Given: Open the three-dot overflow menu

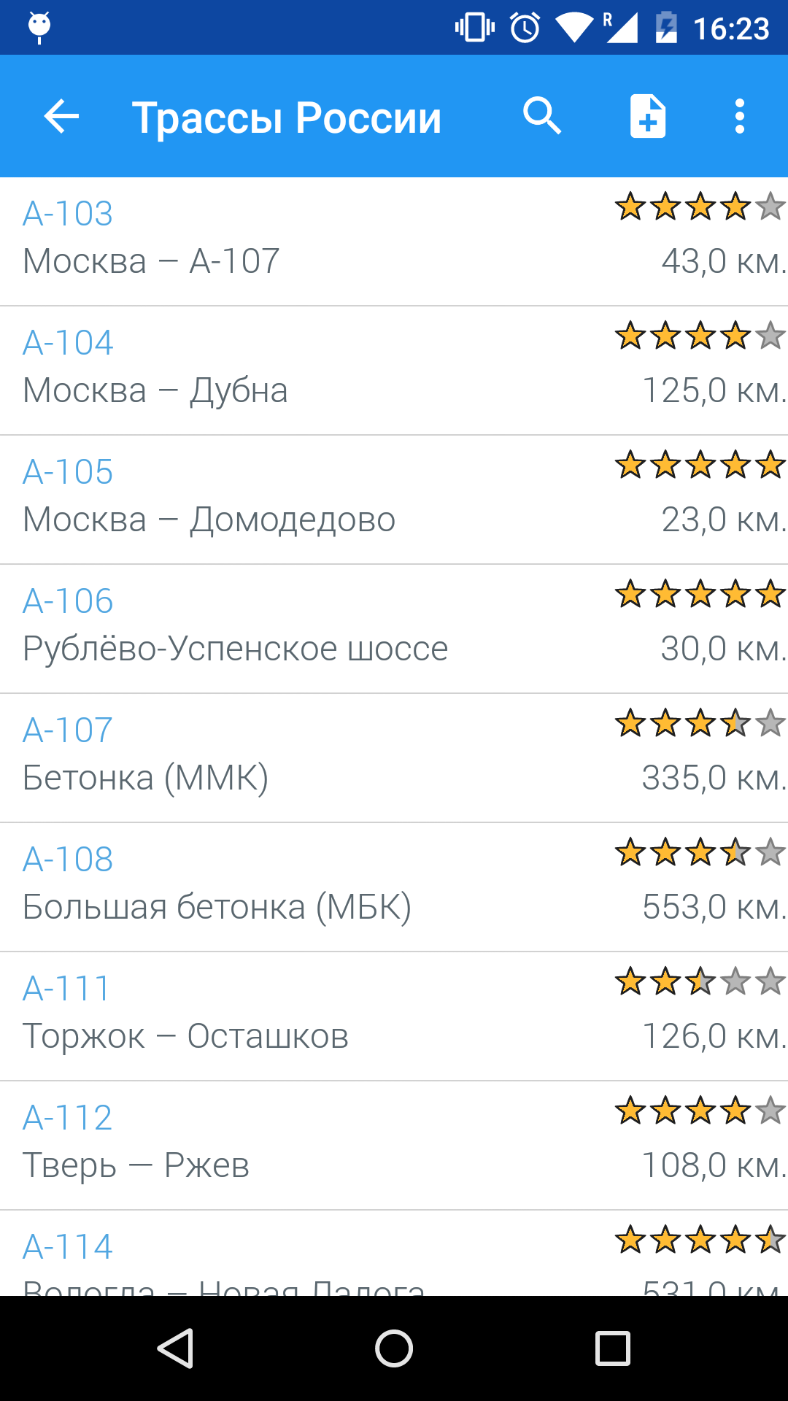Looking at the screenshot, I should [740, 117].
